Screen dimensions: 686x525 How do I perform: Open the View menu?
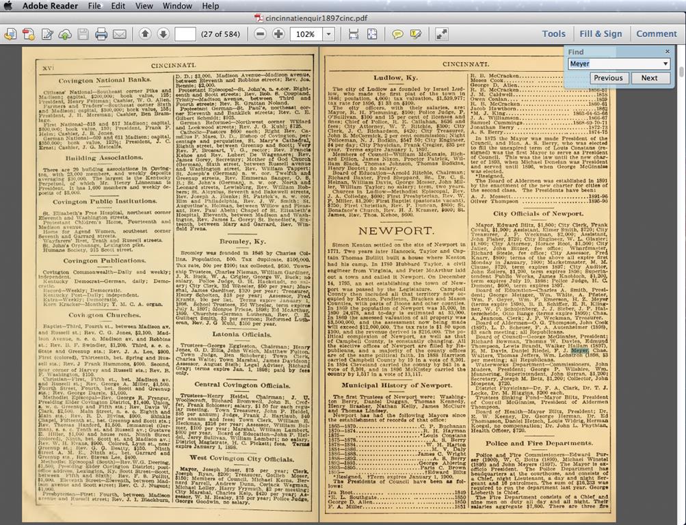click(144, 5)
